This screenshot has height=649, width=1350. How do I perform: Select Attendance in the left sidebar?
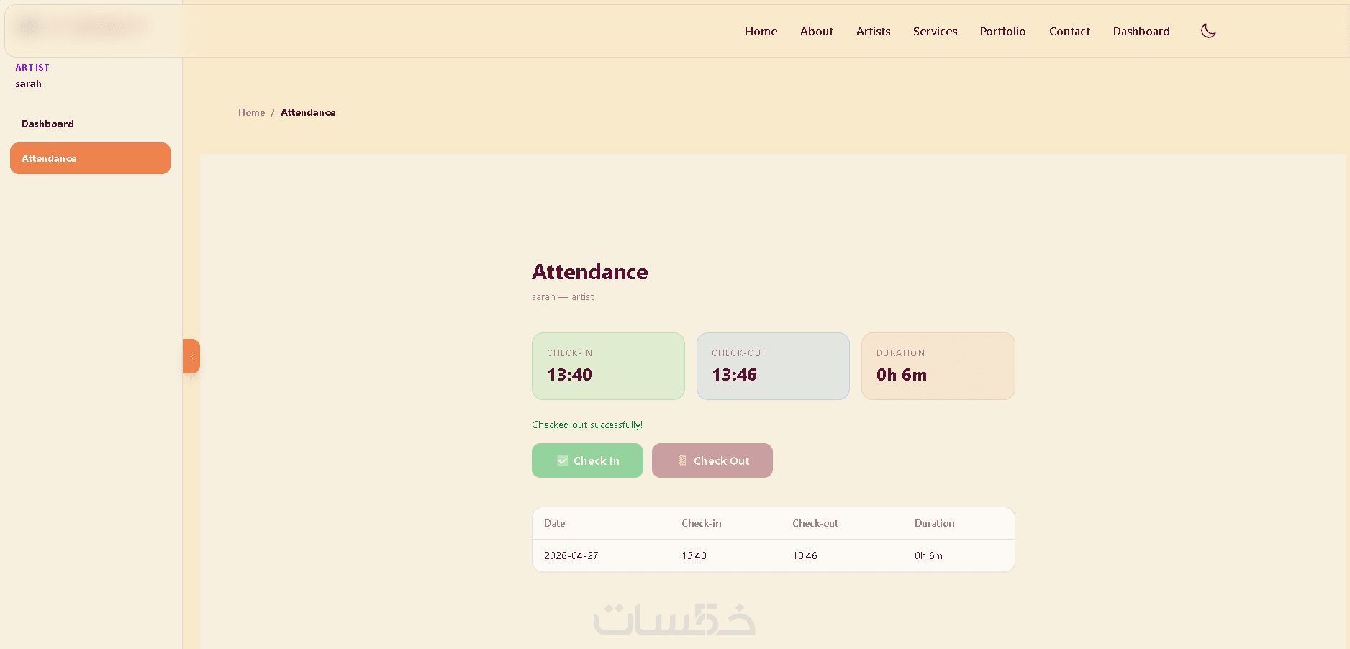coord(90,158)
